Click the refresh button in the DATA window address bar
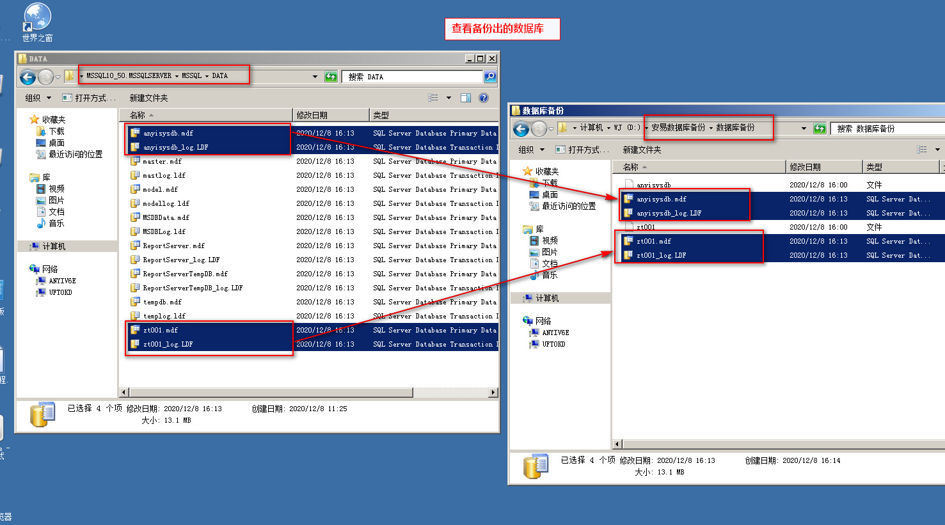This screenshot has width=945, height=525. pos(331,77)
